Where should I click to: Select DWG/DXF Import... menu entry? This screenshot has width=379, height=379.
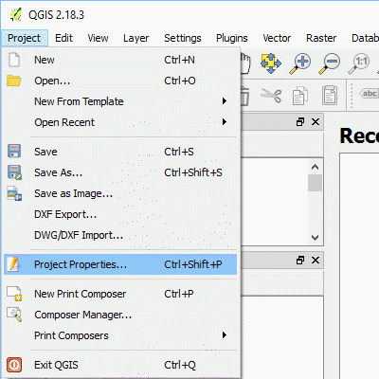pyautogui.click(x=120, y=235)
